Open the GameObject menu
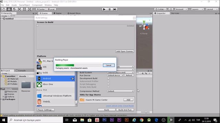 click(x=24, y=5)
